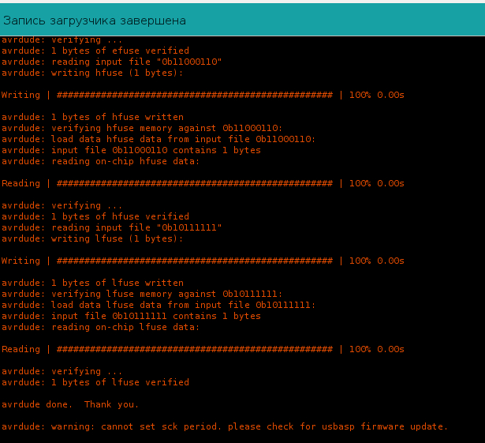Click the "1 bytes of lfuse verified" line
Viewport: 485px width, 443px height.
(95, 382)
